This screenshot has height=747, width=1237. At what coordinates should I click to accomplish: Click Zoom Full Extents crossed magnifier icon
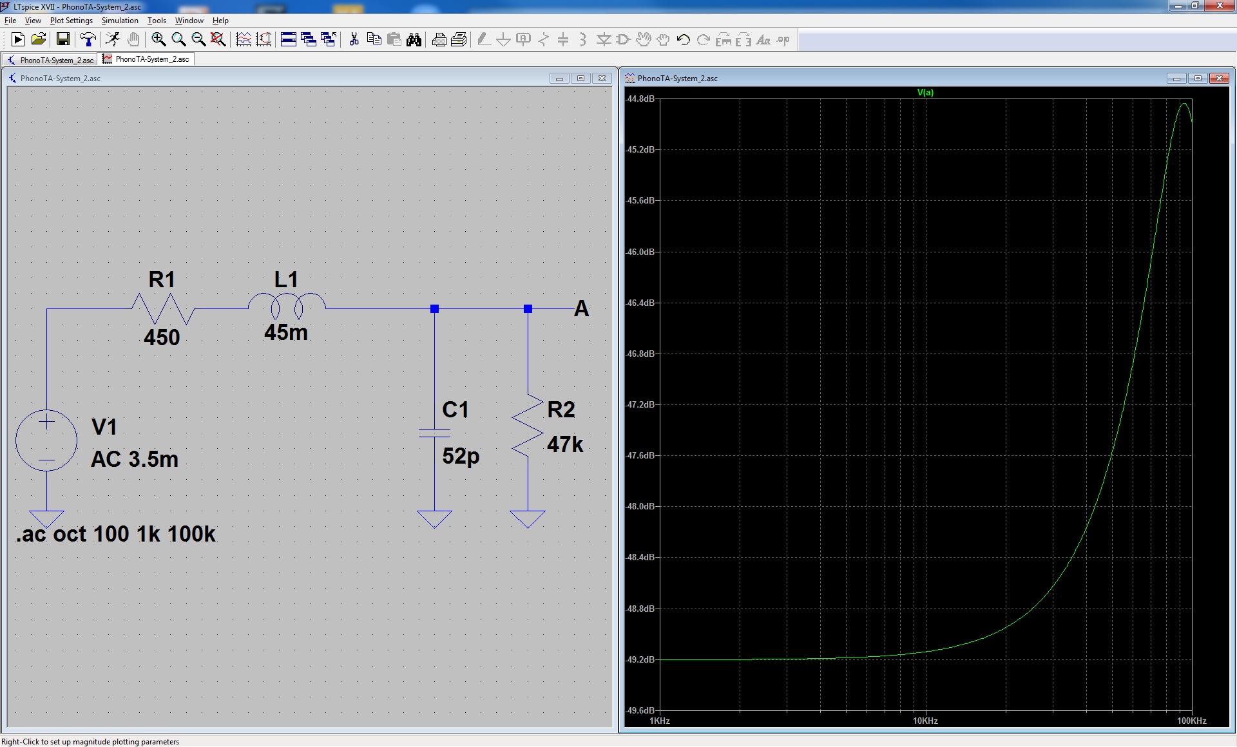pos(218,40)
